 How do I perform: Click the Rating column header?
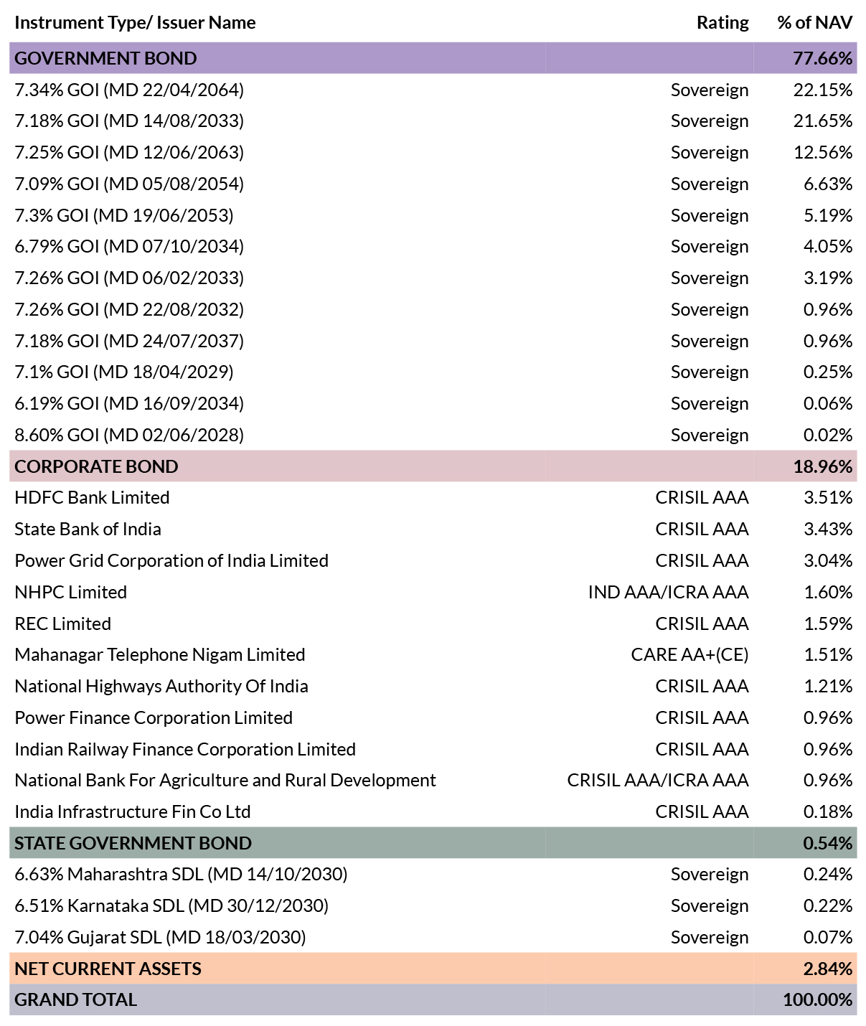tap(723, 22)
